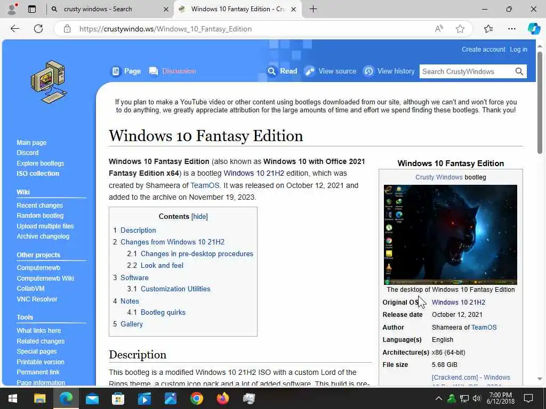The height and width of the screenshot is (409, 546).
Task: Click the fantasy desktop screenshot thumbnail
Action: (450, 235)
